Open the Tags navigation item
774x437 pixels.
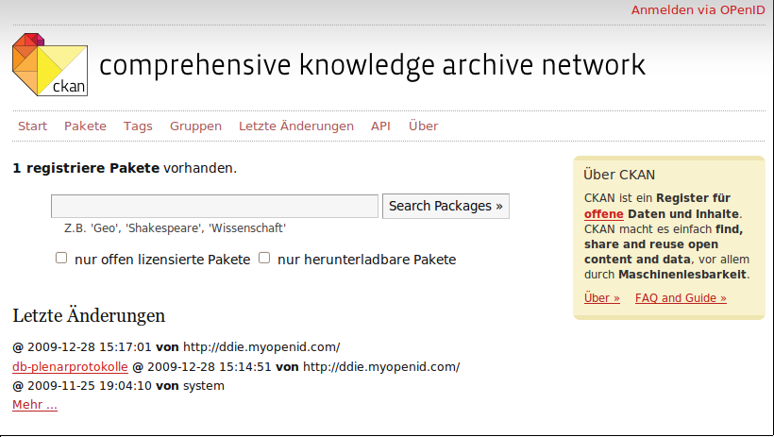pyautogui.click(x=138, y=126)
